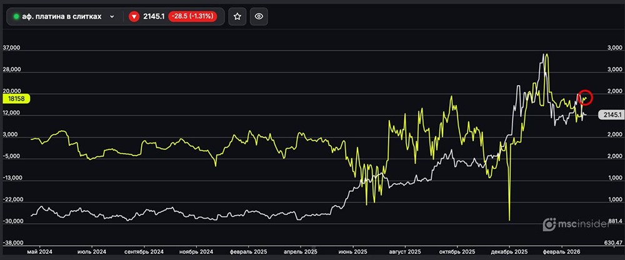The height and width of the screenshot is (260, 625).
Task: Click the green status dot beside the instrument name
Action: pos(16,17)
